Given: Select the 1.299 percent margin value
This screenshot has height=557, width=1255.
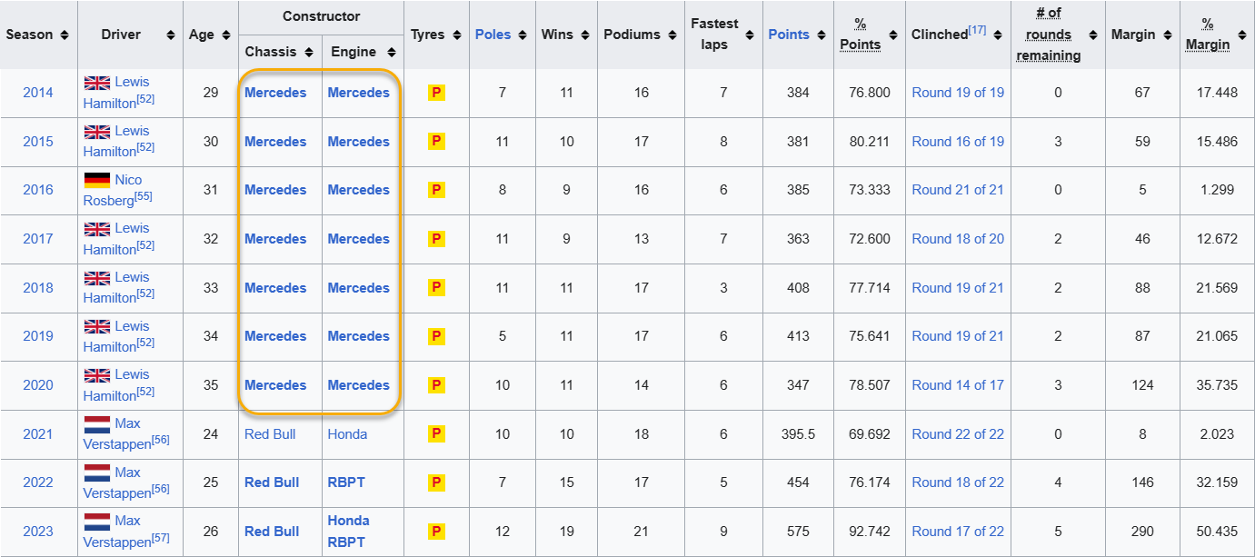Looking at the screenshot, I should tap(1217, 190).
